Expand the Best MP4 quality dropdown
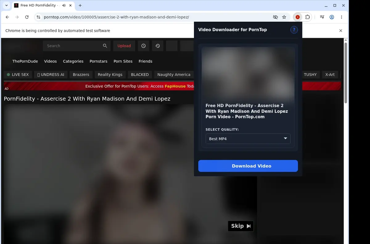The height and width of the screenshot is (244, 370). 248,139
